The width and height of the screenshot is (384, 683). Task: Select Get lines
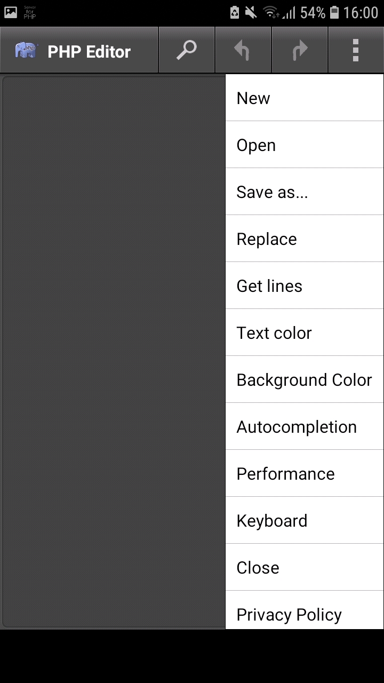tap(304, 285)
